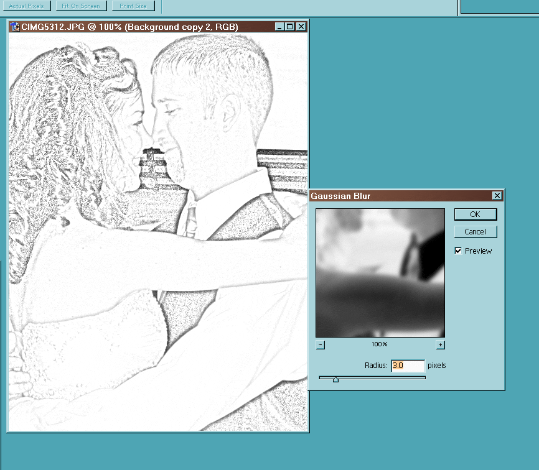The image size is (539, 470).
Task: Toggle the Preview checkbox
Action: 459,251
